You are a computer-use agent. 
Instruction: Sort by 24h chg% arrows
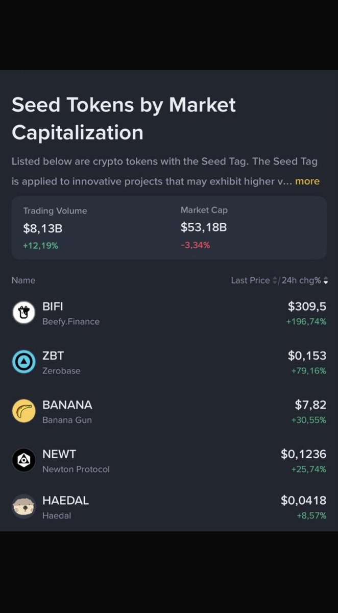(326, 280)
